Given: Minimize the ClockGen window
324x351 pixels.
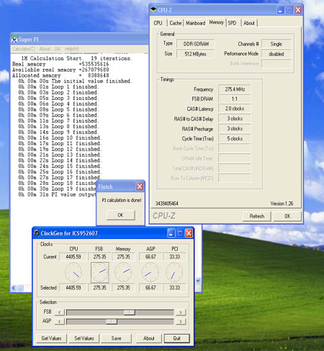Looking at the screenshot, I should pyautogui.click(x=171, y=233).
